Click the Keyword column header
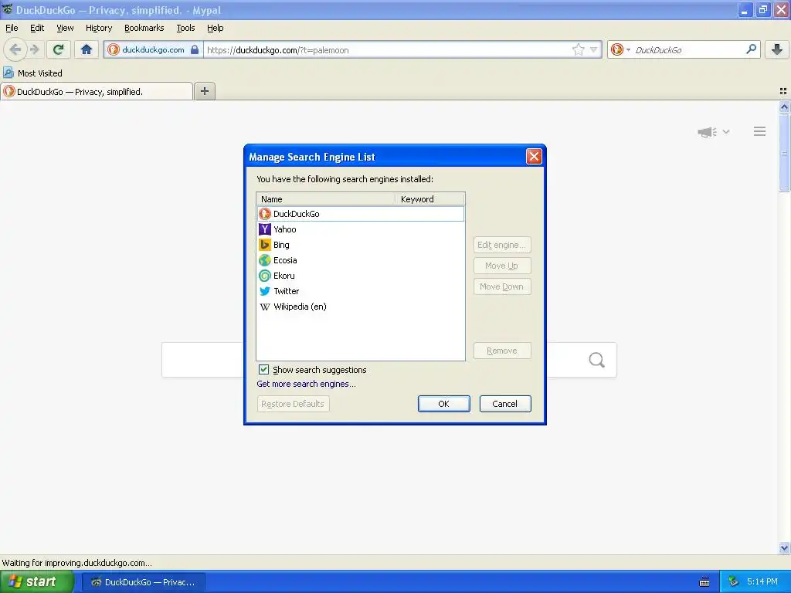 tap(429, 199)
